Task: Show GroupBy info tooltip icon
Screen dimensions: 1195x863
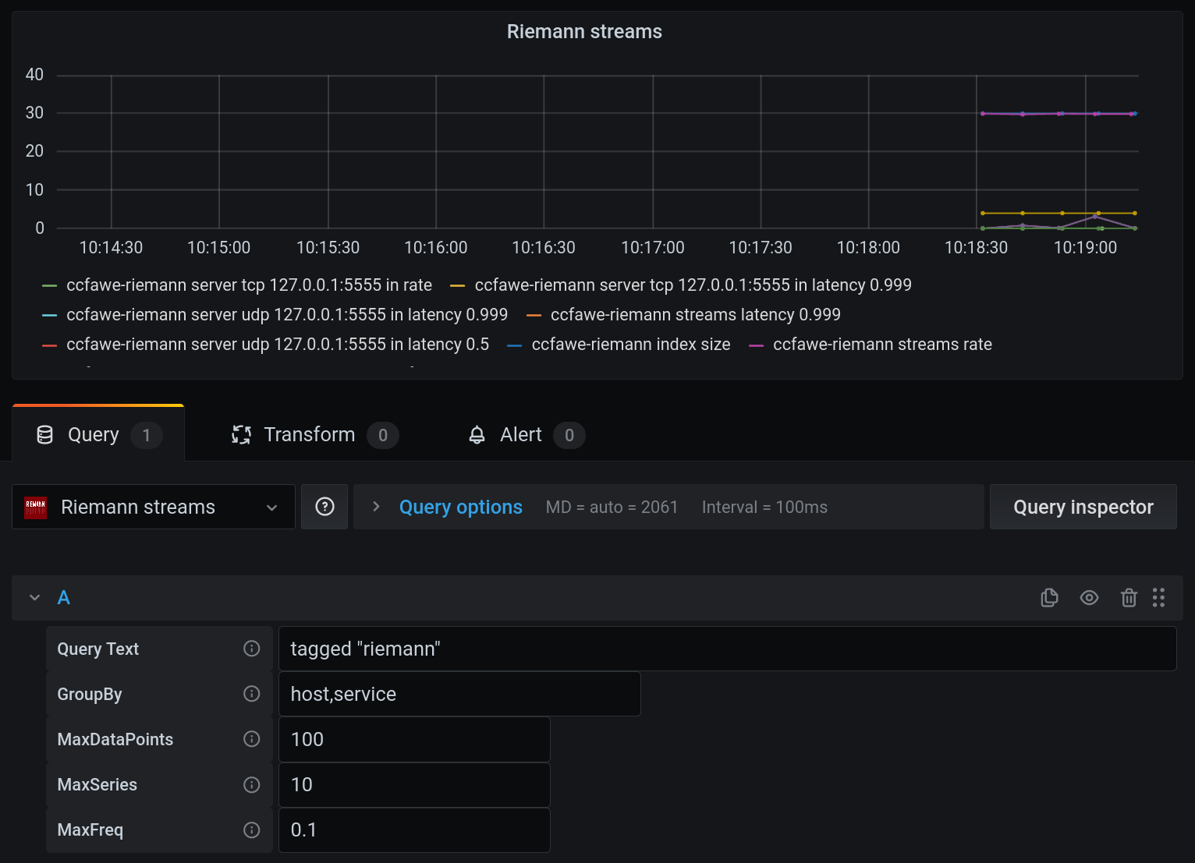Action: 251,694
